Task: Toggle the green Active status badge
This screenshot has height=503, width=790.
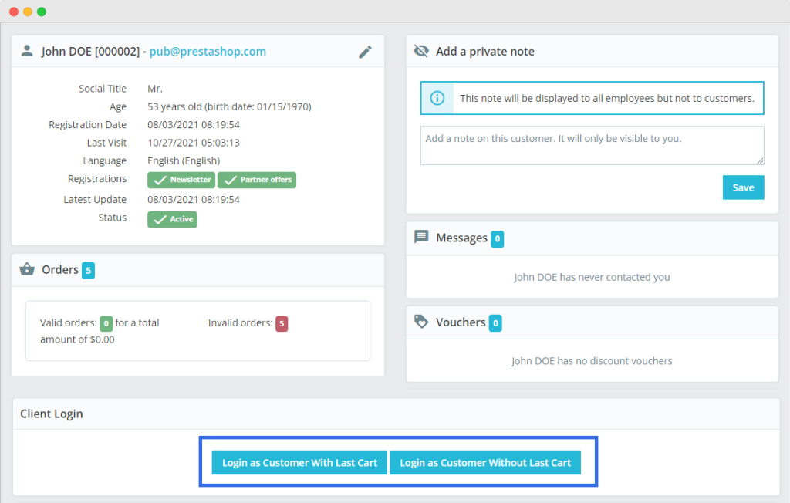Action: point(172,219)
